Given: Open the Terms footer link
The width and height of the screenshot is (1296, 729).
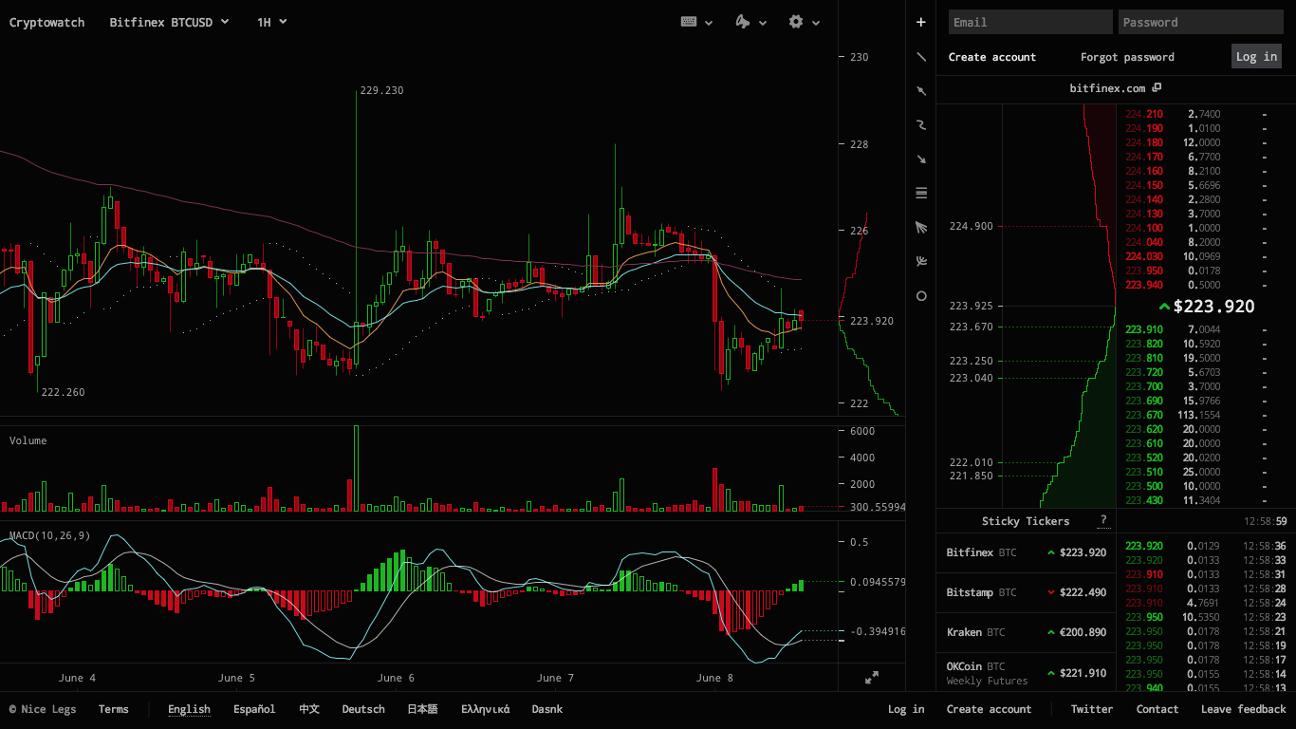Looking at the screenshot, I should tap(114, 709).
